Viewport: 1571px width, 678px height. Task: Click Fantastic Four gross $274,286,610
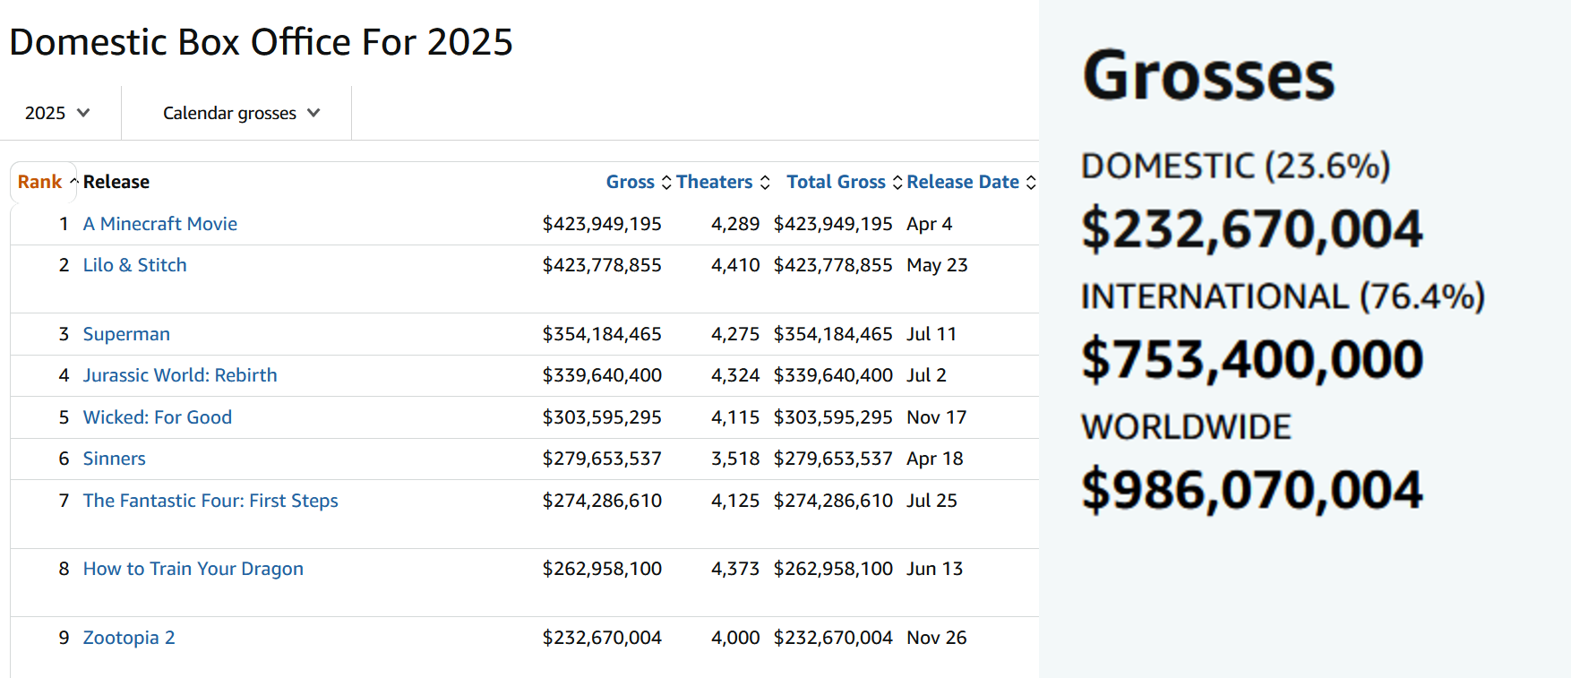pyautogui.click(x=602, y=501)
